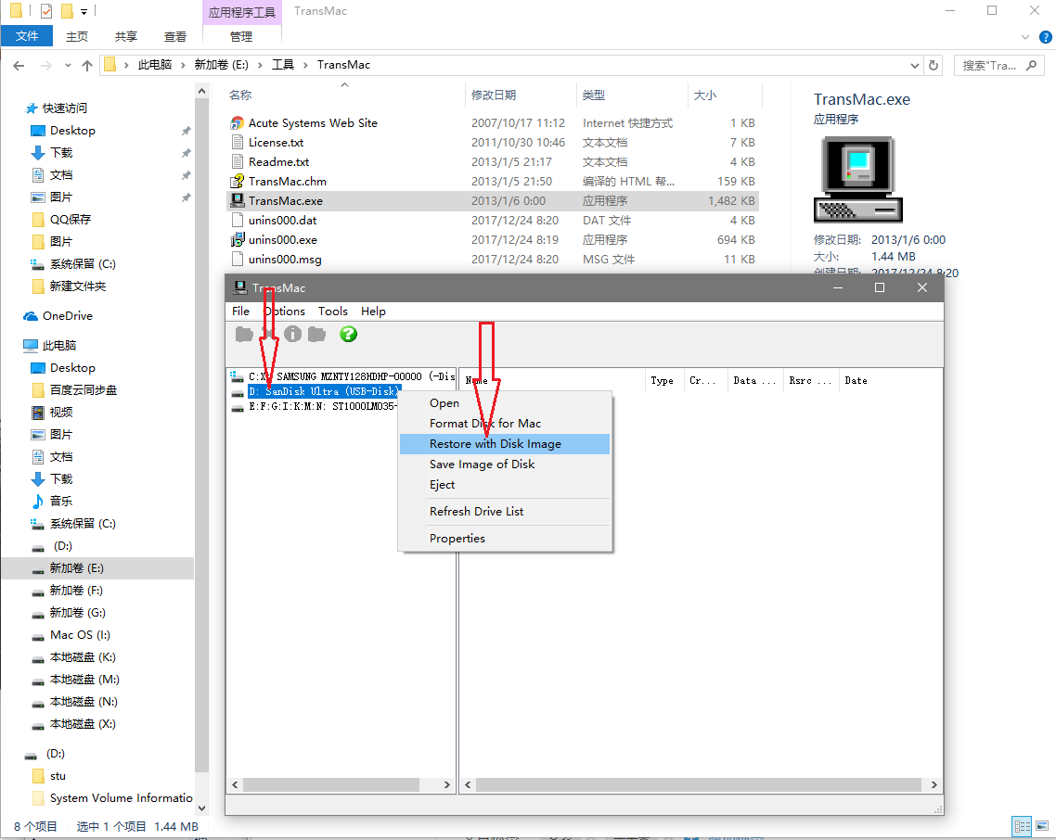This screenshot has height=840, width=1056.
Task: Open the 管理 ribbon tab
Action: point(241,36)
